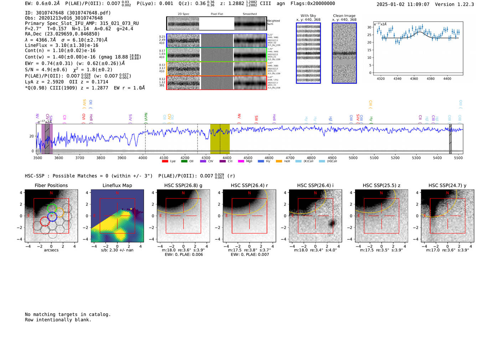This screenshot has width=499, height=339.
Task: Click 'No matching targets in catalog.' text
Action: (x=68, y=314)
